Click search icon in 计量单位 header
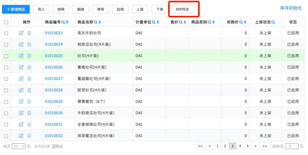Viewport: 308px width, 155px height. (x=154, y=22)
